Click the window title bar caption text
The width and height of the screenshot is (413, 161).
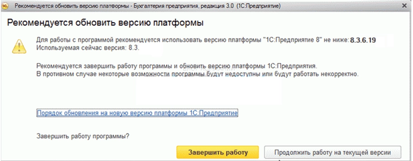[x=147, y=6]
